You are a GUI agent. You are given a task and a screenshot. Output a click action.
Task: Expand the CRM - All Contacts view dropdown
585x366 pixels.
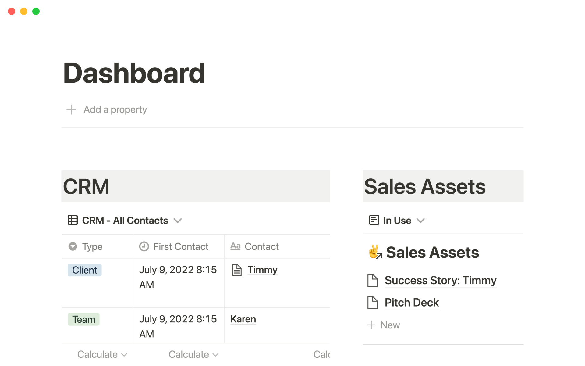point(178,221)
